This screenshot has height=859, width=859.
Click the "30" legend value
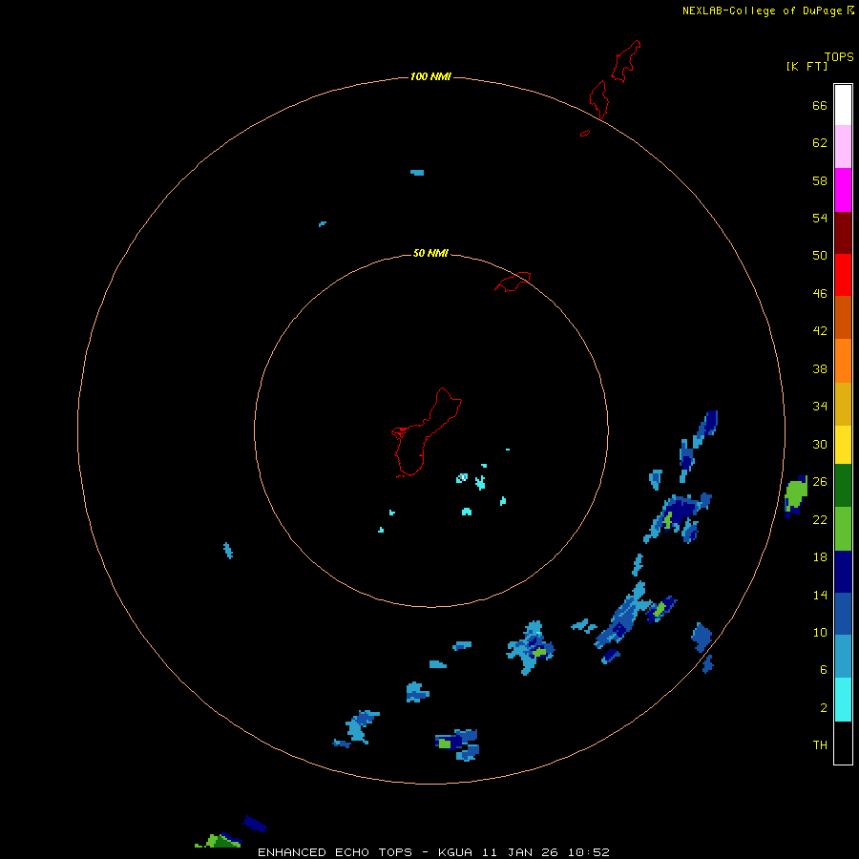820,444
